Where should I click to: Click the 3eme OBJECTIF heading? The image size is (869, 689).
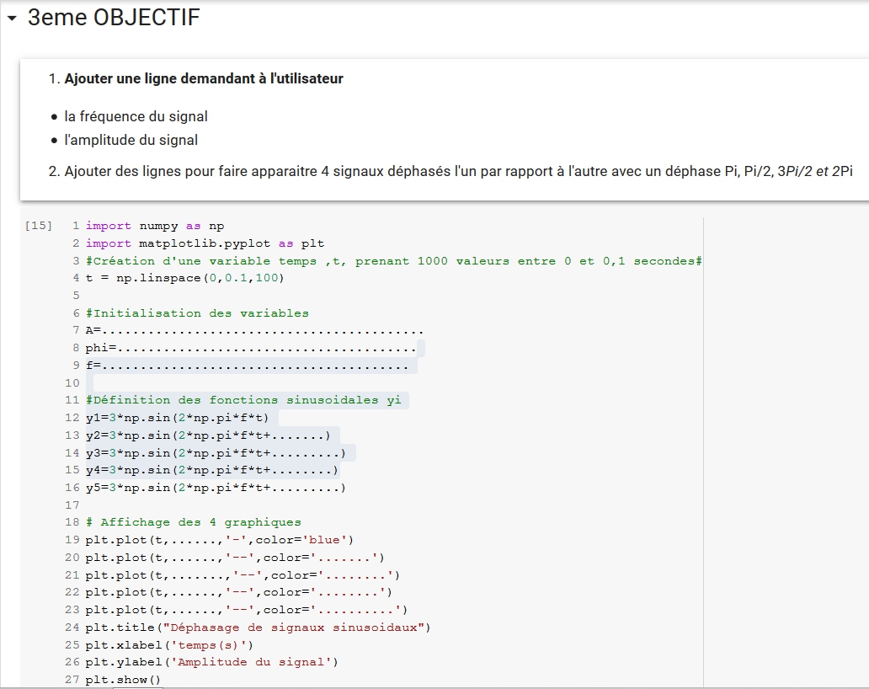114,18
